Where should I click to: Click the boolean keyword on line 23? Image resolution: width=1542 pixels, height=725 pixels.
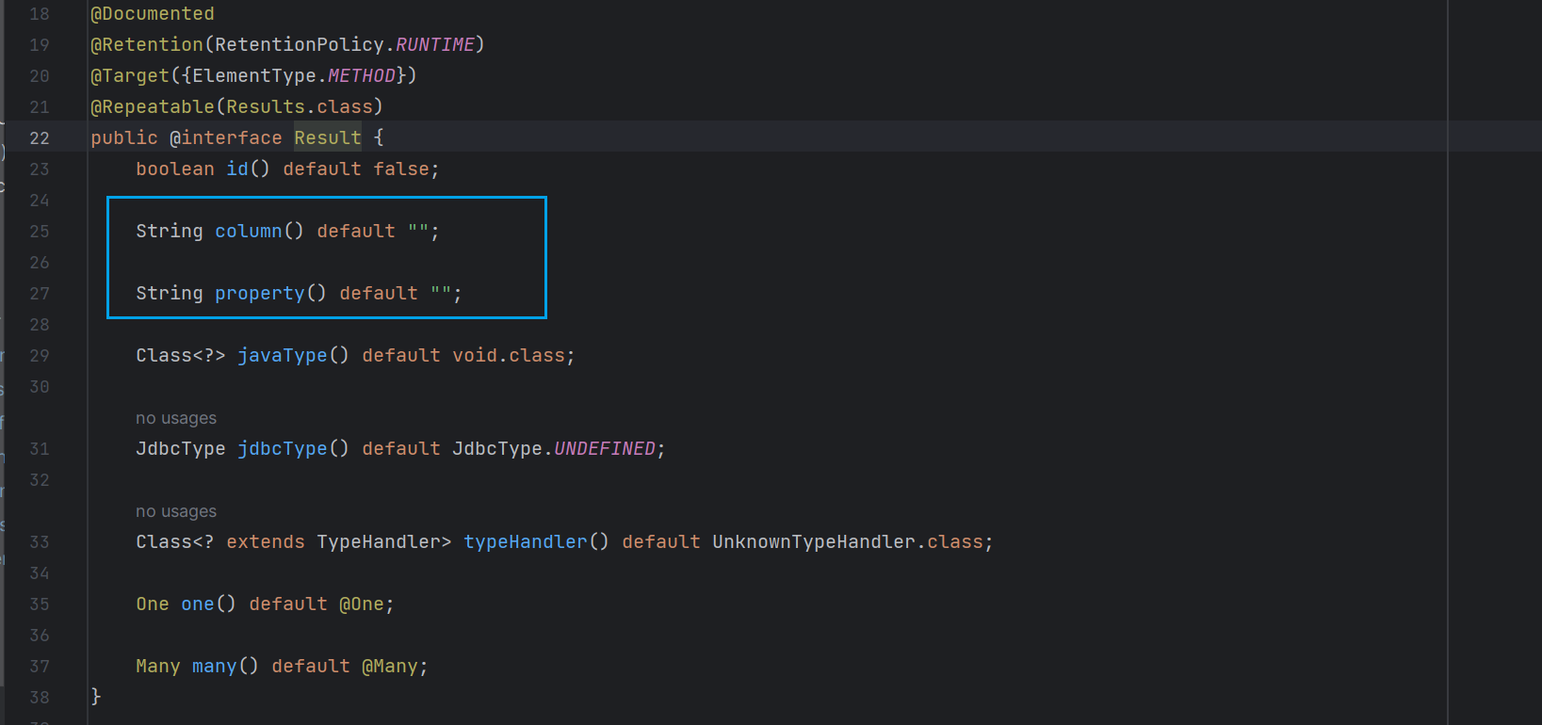pos(175,169)
